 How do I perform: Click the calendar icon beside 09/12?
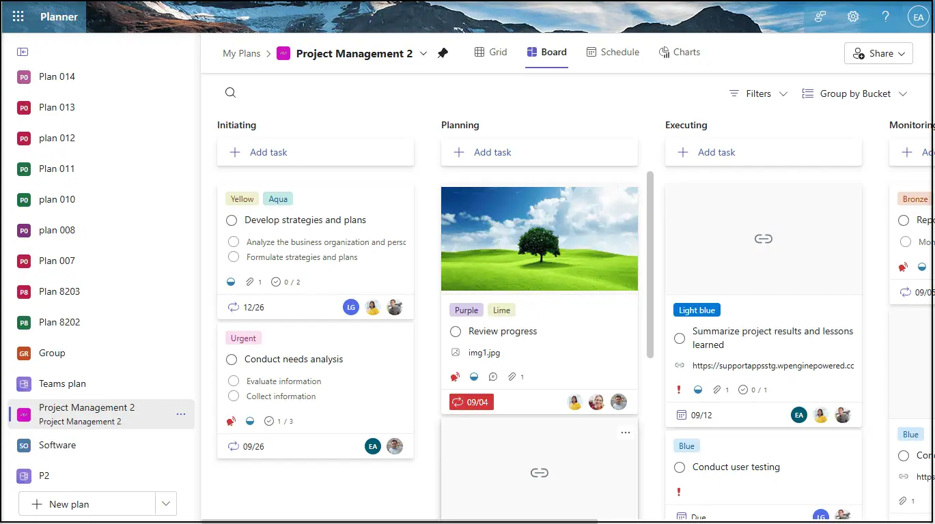[681, 415]
